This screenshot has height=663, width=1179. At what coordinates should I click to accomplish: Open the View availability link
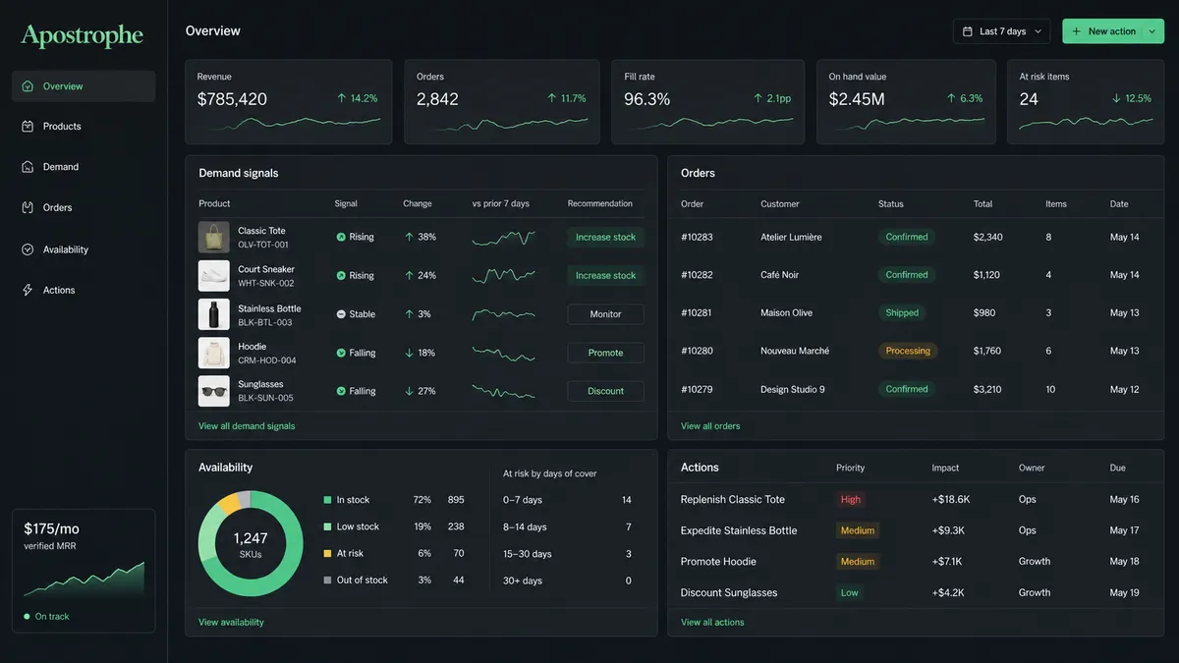tap(231, 622)
